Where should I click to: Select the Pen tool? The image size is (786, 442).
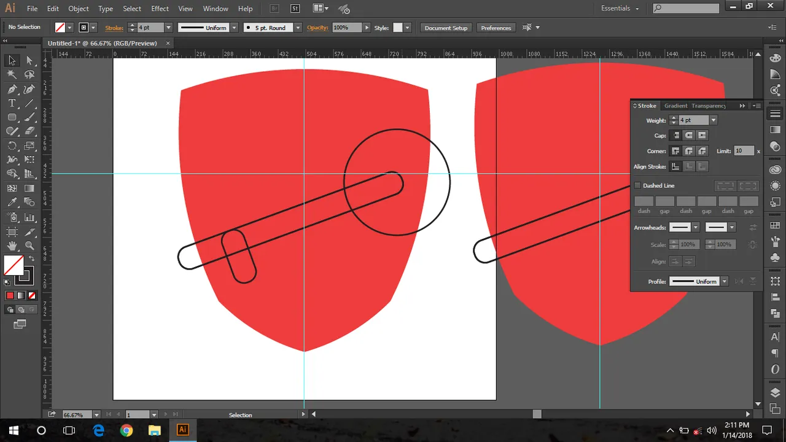(x=12, y=89)
